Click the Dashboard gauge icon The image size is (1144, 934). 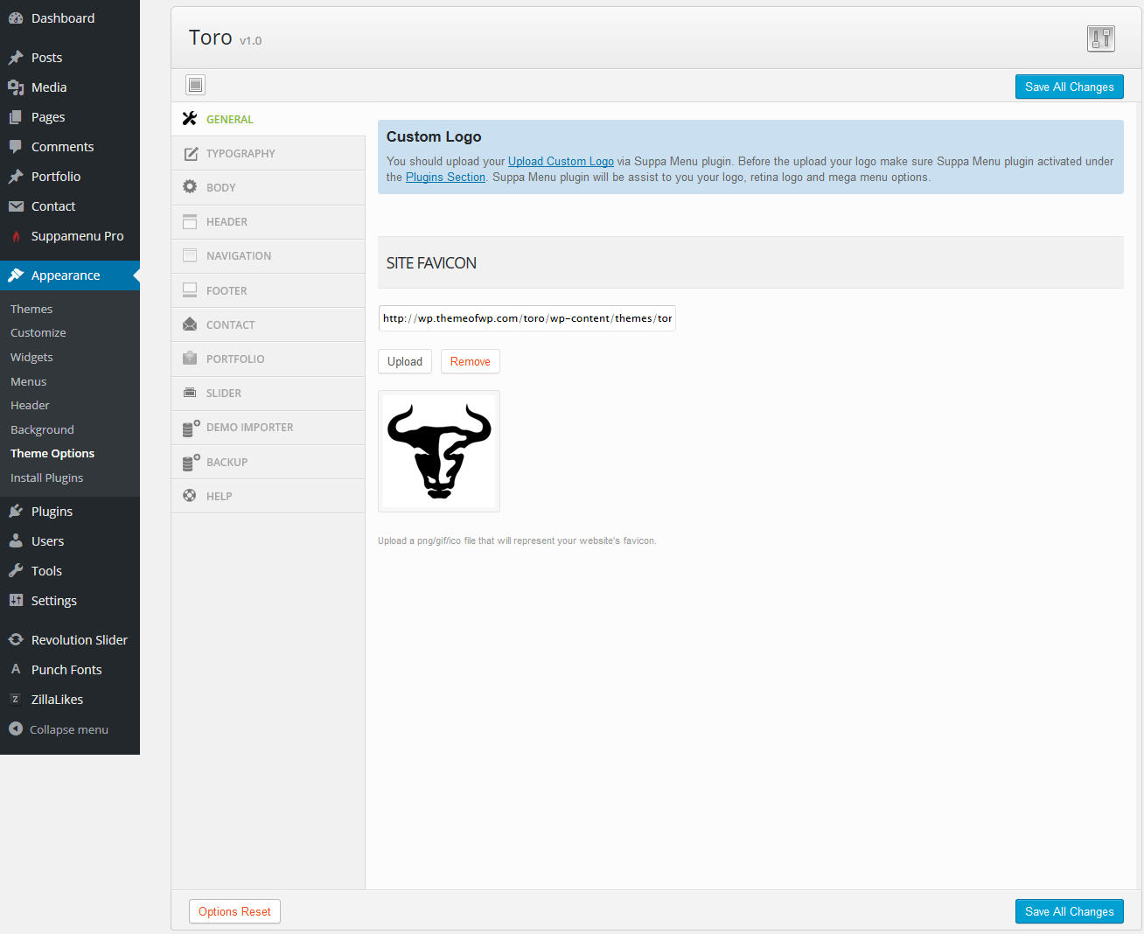[x=16, y=18]
